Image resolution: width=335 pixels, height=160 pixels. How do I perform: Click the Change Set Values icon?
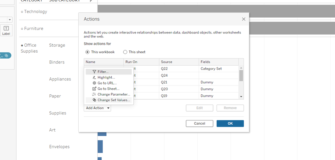(94, 100)
